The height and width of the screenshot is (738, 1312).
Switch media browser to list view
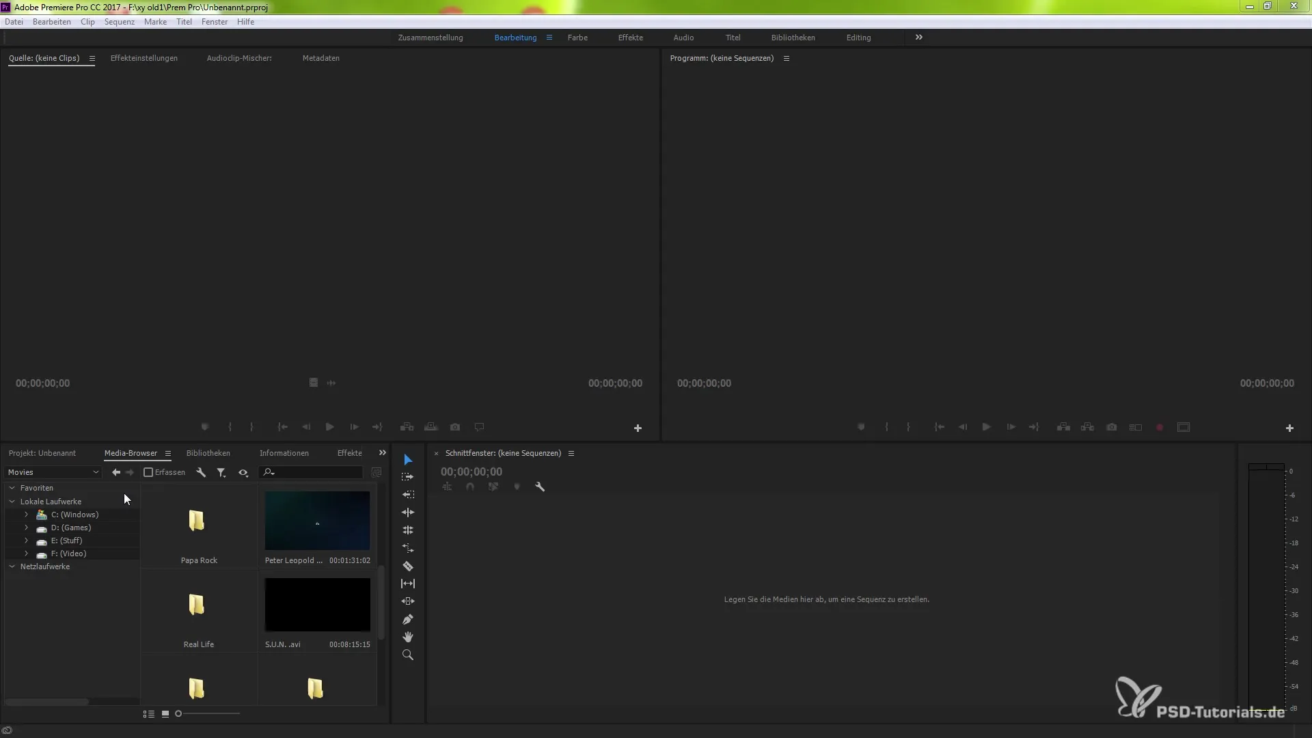[x=148, y=713]
